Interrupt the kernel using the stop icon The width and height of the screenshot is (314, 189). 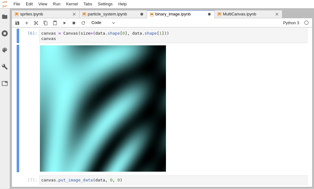[73, 23]
